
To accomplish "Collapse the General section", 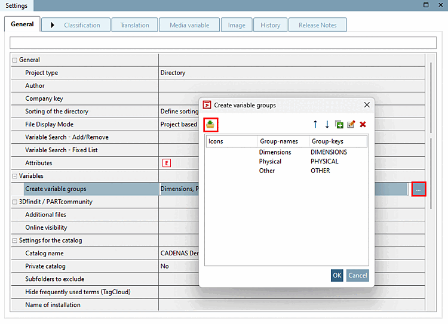I will (14, 60).
